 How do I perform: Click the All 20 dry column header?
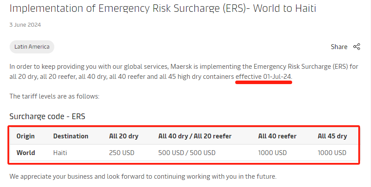[x=124, y=136]
